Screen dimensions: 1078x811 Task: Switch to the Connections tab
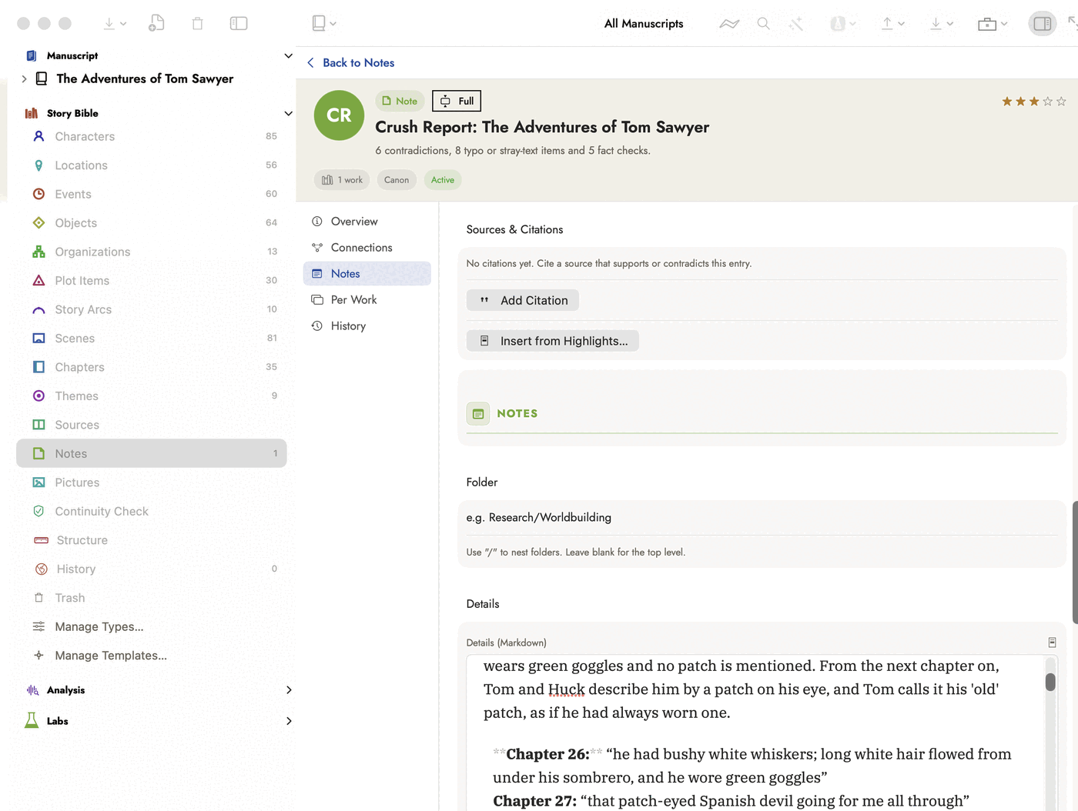click(x=367, y=248)
